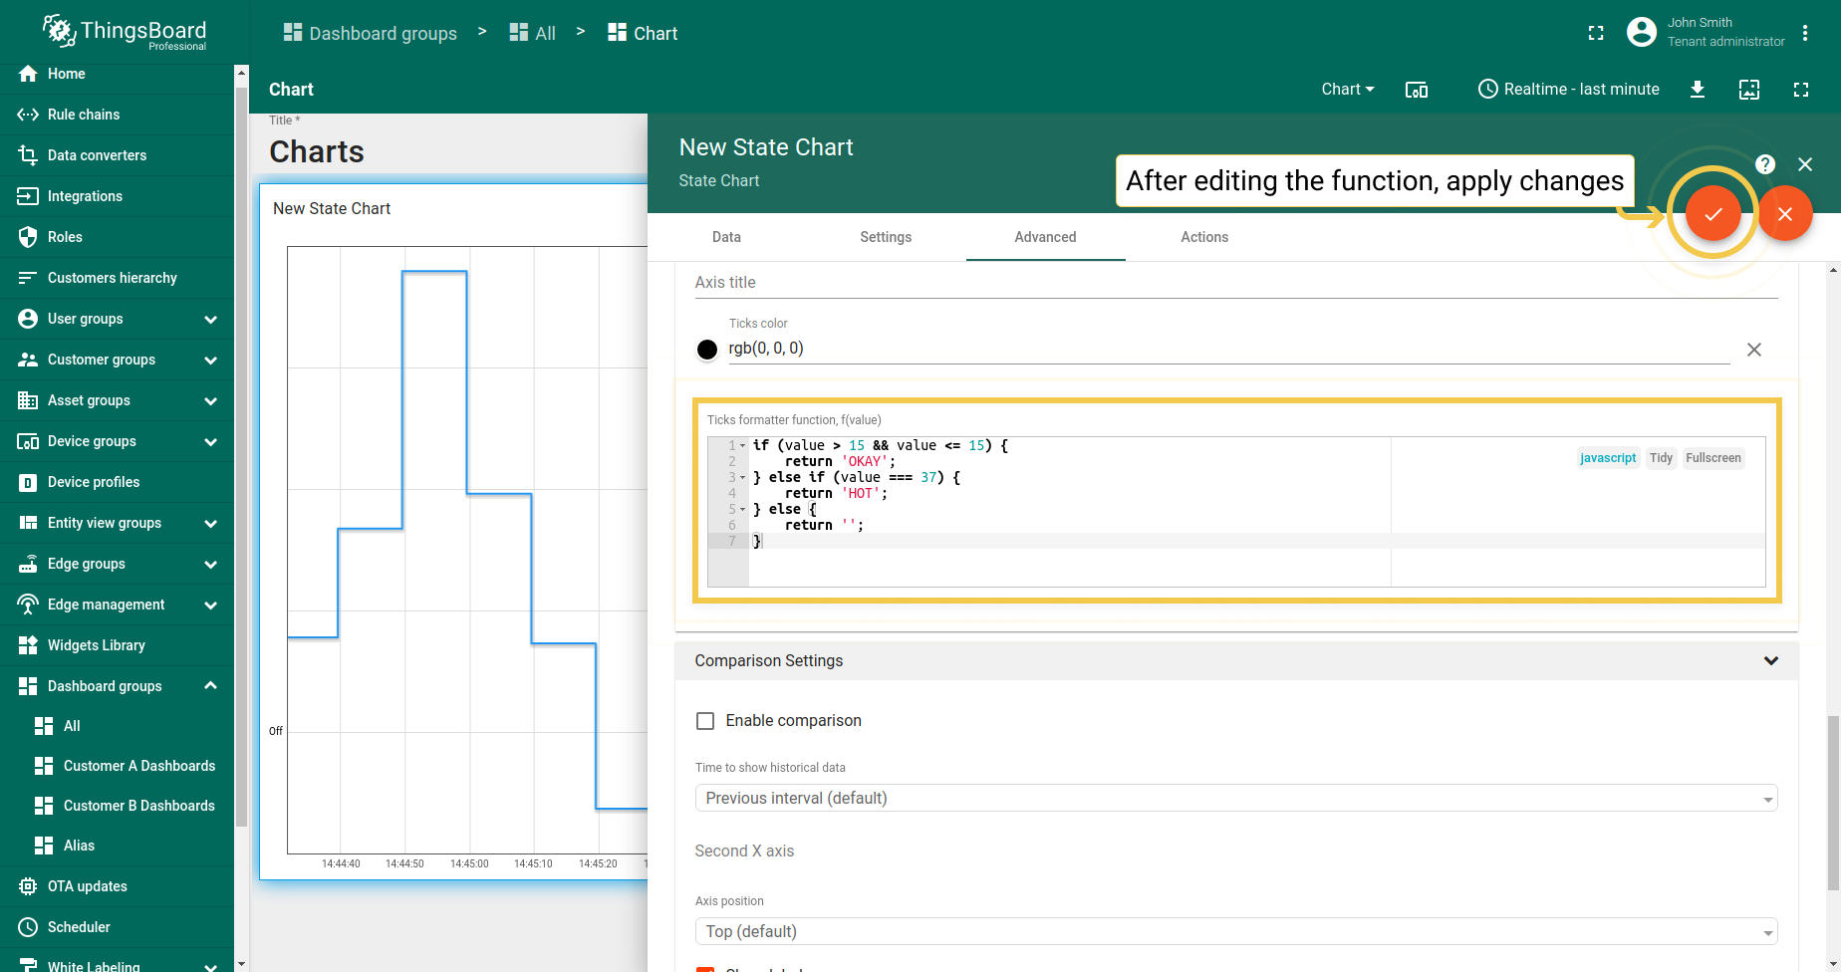This screenshot has width=1841, height=972.
Task: Open the Axis position Top (default) dropdown
Action: [1235, 931]
